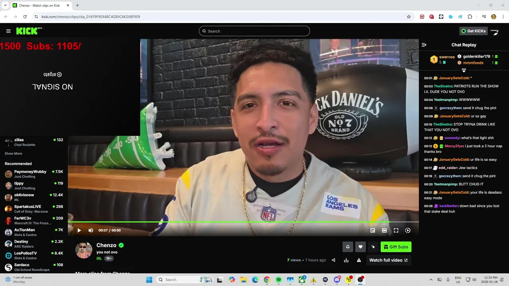
Task: Open the hamburger sidebar menu
Action: tap(8, 31)
